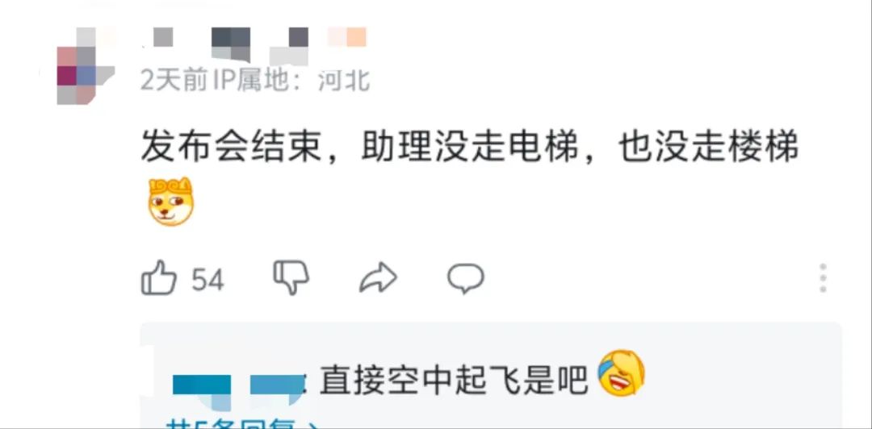Open reply via speech bubble icon
Screen dimensions: 872x429
(466, 278)
